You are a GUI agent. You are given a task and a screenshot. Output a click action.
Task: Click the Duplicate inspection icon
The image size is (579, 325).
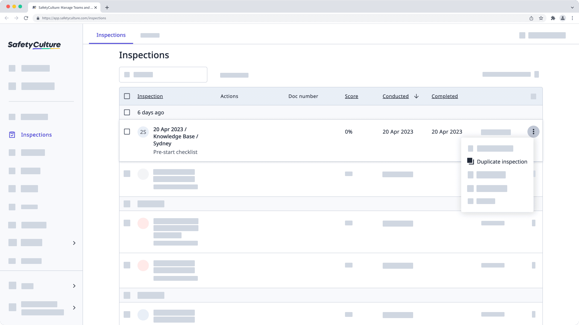(471, 161)
